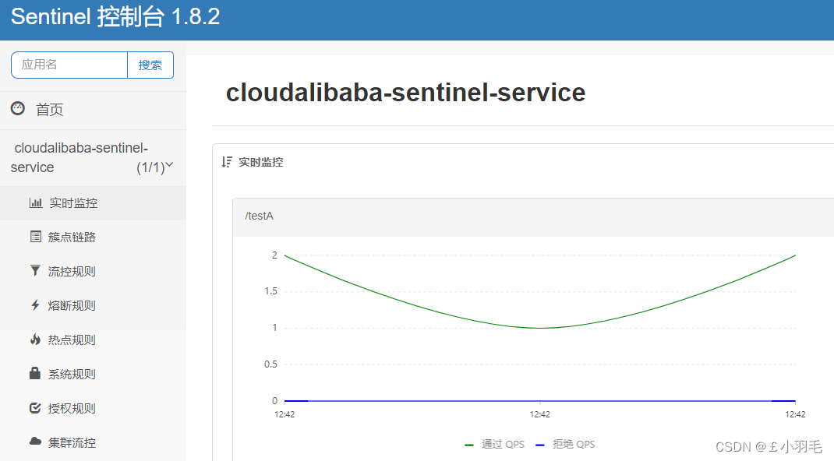This screenshot has height=461, width=834.
Task: Click the bar chart icon for 实时监控
Action: pos(36,203)
